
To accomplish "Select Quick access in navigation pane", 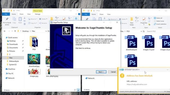I will 13,37.
